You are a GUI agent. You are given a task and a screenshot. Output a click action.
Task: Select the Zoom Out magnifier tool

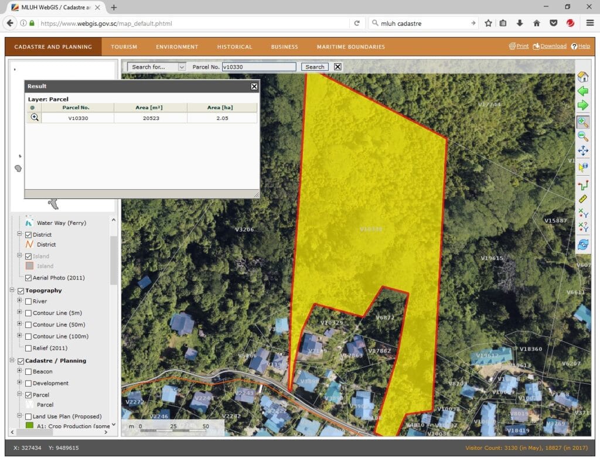tap(582, 136)
